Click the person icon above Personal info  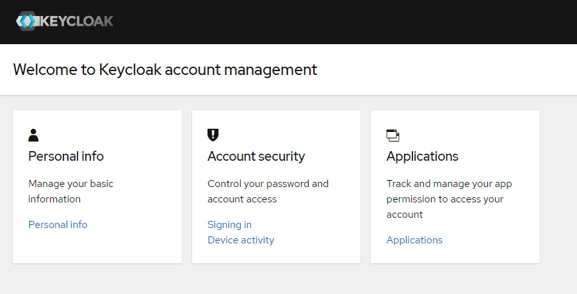[33, 135]
